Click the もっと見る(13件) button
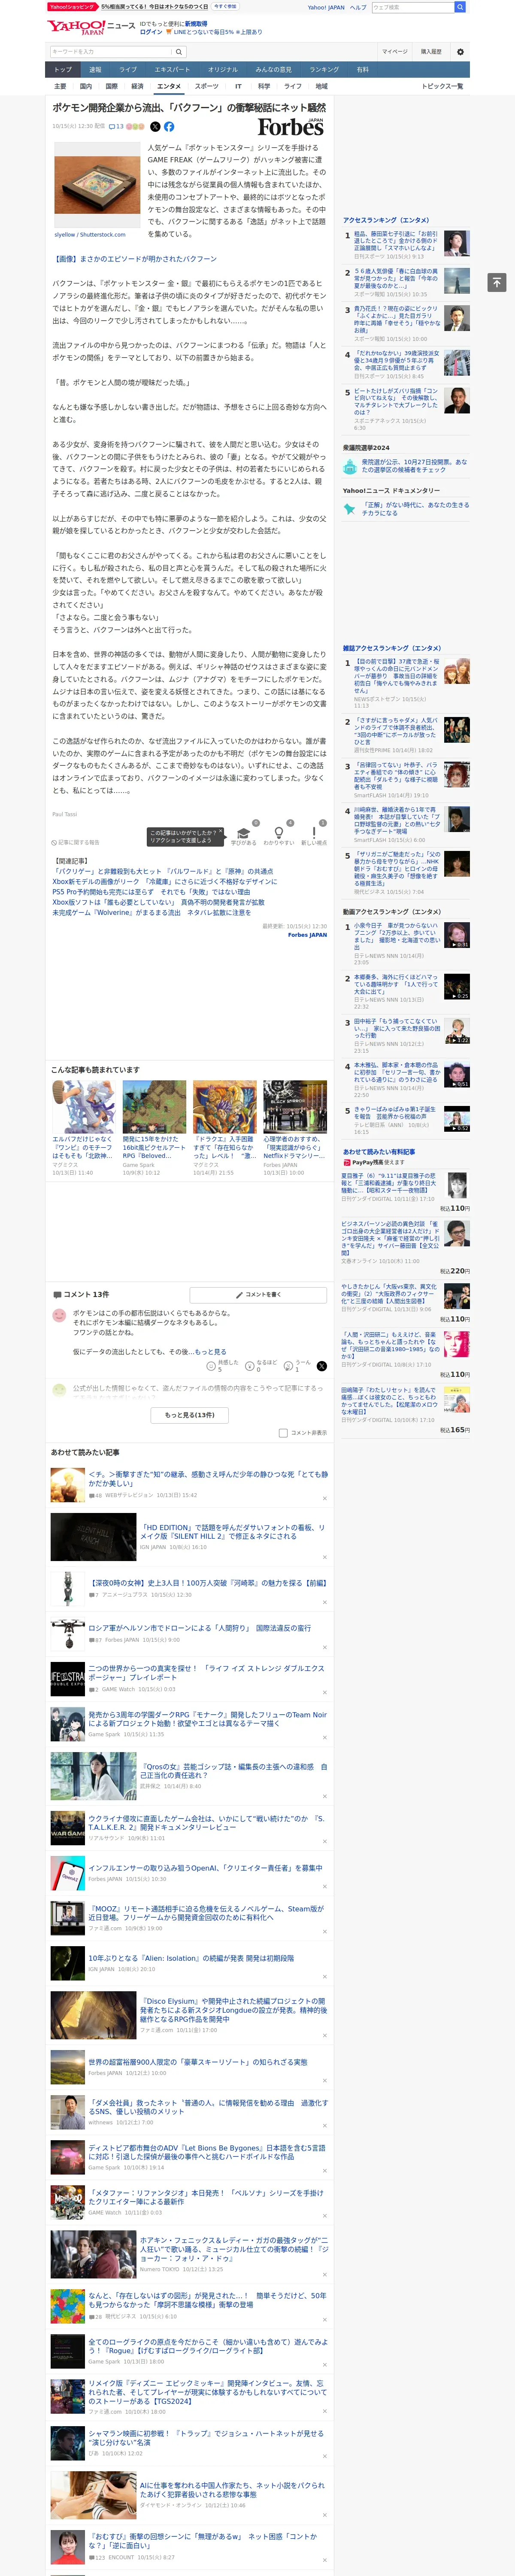Viewport: 515px width, 2576px height. [189, 1415]
